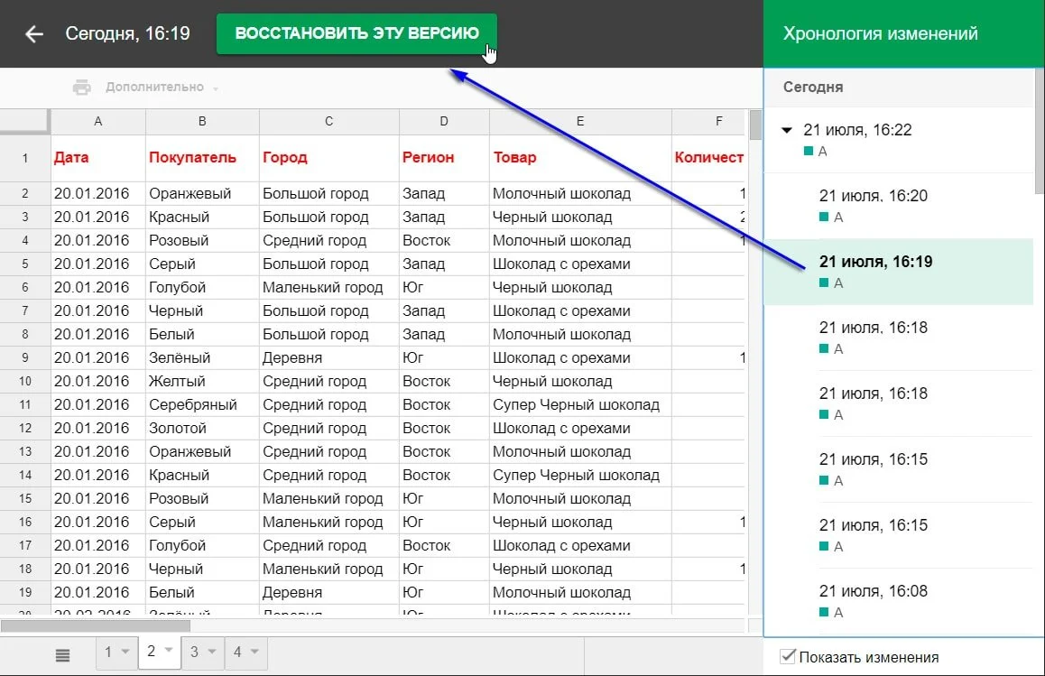Screen dimensions: 1045x676
Task: Toggle the Показать изменения checkbox
Action: tap(789, 656)
